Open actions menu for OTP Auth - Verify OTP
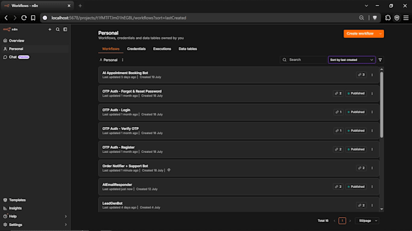 click(x=372, y=131)
